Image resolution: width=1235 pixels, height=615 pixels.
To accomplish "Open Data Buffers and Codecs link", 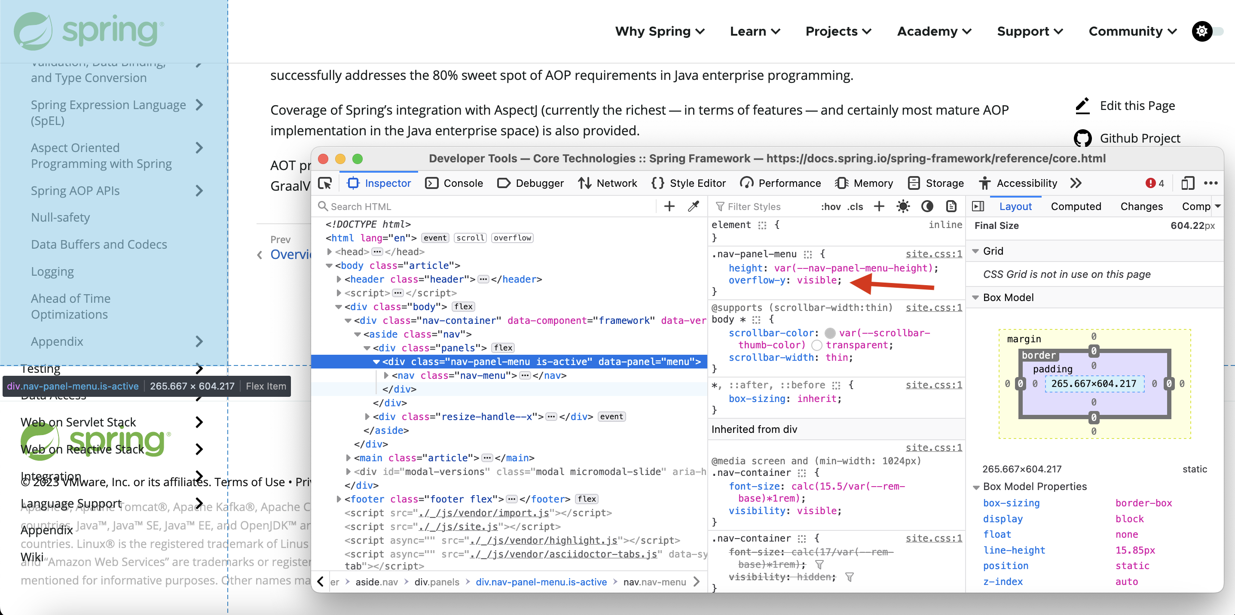I will 99,244.
